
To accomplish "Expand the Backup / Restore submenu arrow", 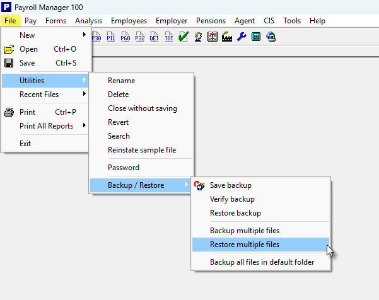I will 187,185.
